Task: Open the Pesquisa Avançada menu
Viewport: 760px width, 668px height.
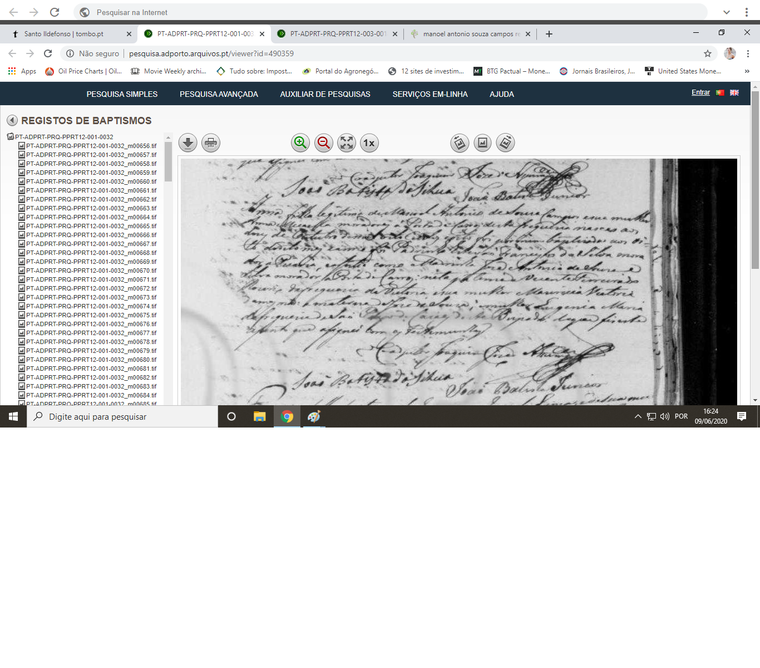Action: pos(219,94)
